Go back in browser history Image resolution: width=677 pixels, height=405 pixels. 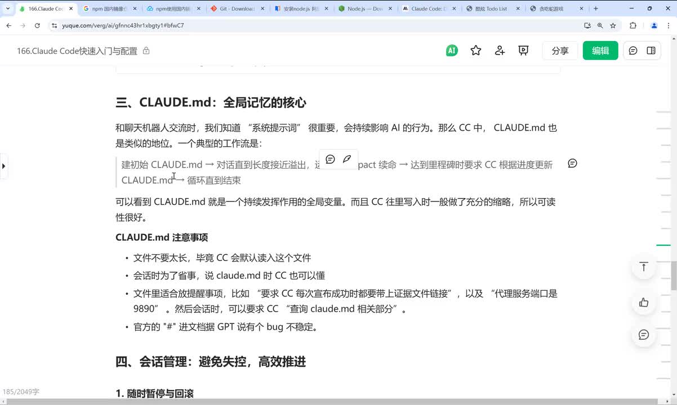tap(8, 26)
